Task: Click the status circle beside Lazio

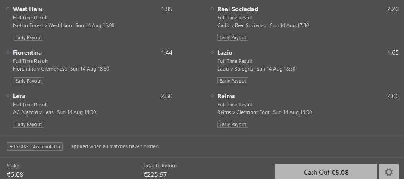Action: (x=212, y=52)
